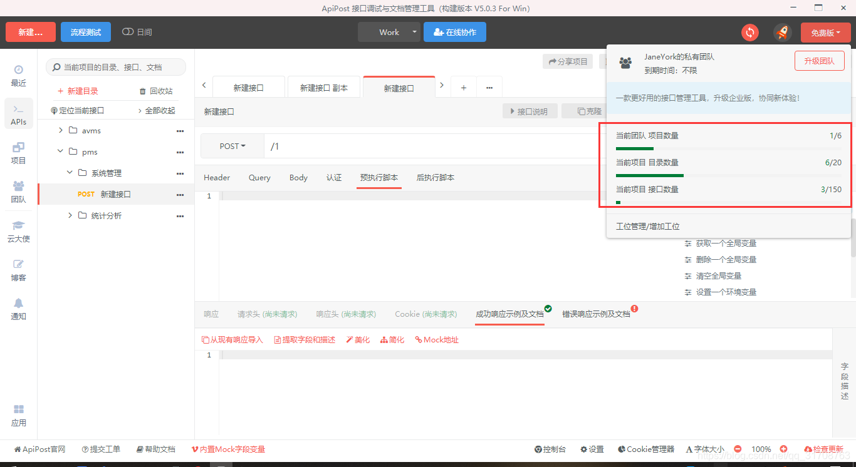
Task: Click 提取字段和描述
Action: point(305,340)
